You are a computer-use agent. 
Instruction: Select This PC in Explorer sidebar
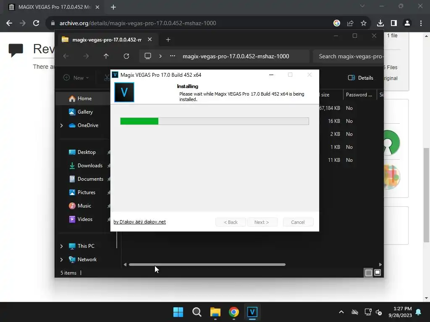[x=86, y=246]
